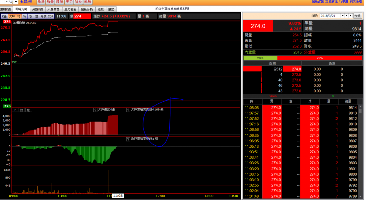
Task: Click the plus add icon at top
Action: point(16,2)
